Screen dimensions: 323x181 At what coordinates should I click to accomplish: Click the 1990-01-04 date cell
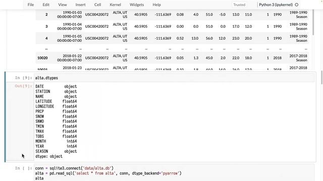pyautogui.click(x=70, y=27)
